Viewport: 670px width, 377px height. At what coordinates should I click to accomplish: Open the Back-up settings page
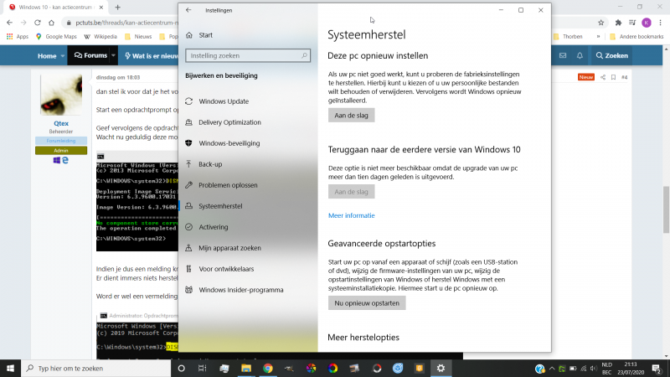(210, 164)
